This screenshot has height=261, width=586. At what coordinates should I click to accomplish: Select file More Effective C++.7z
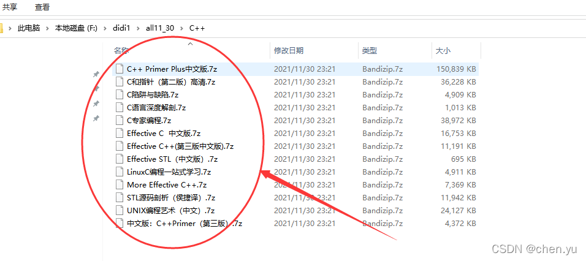[x=167, y=185]
